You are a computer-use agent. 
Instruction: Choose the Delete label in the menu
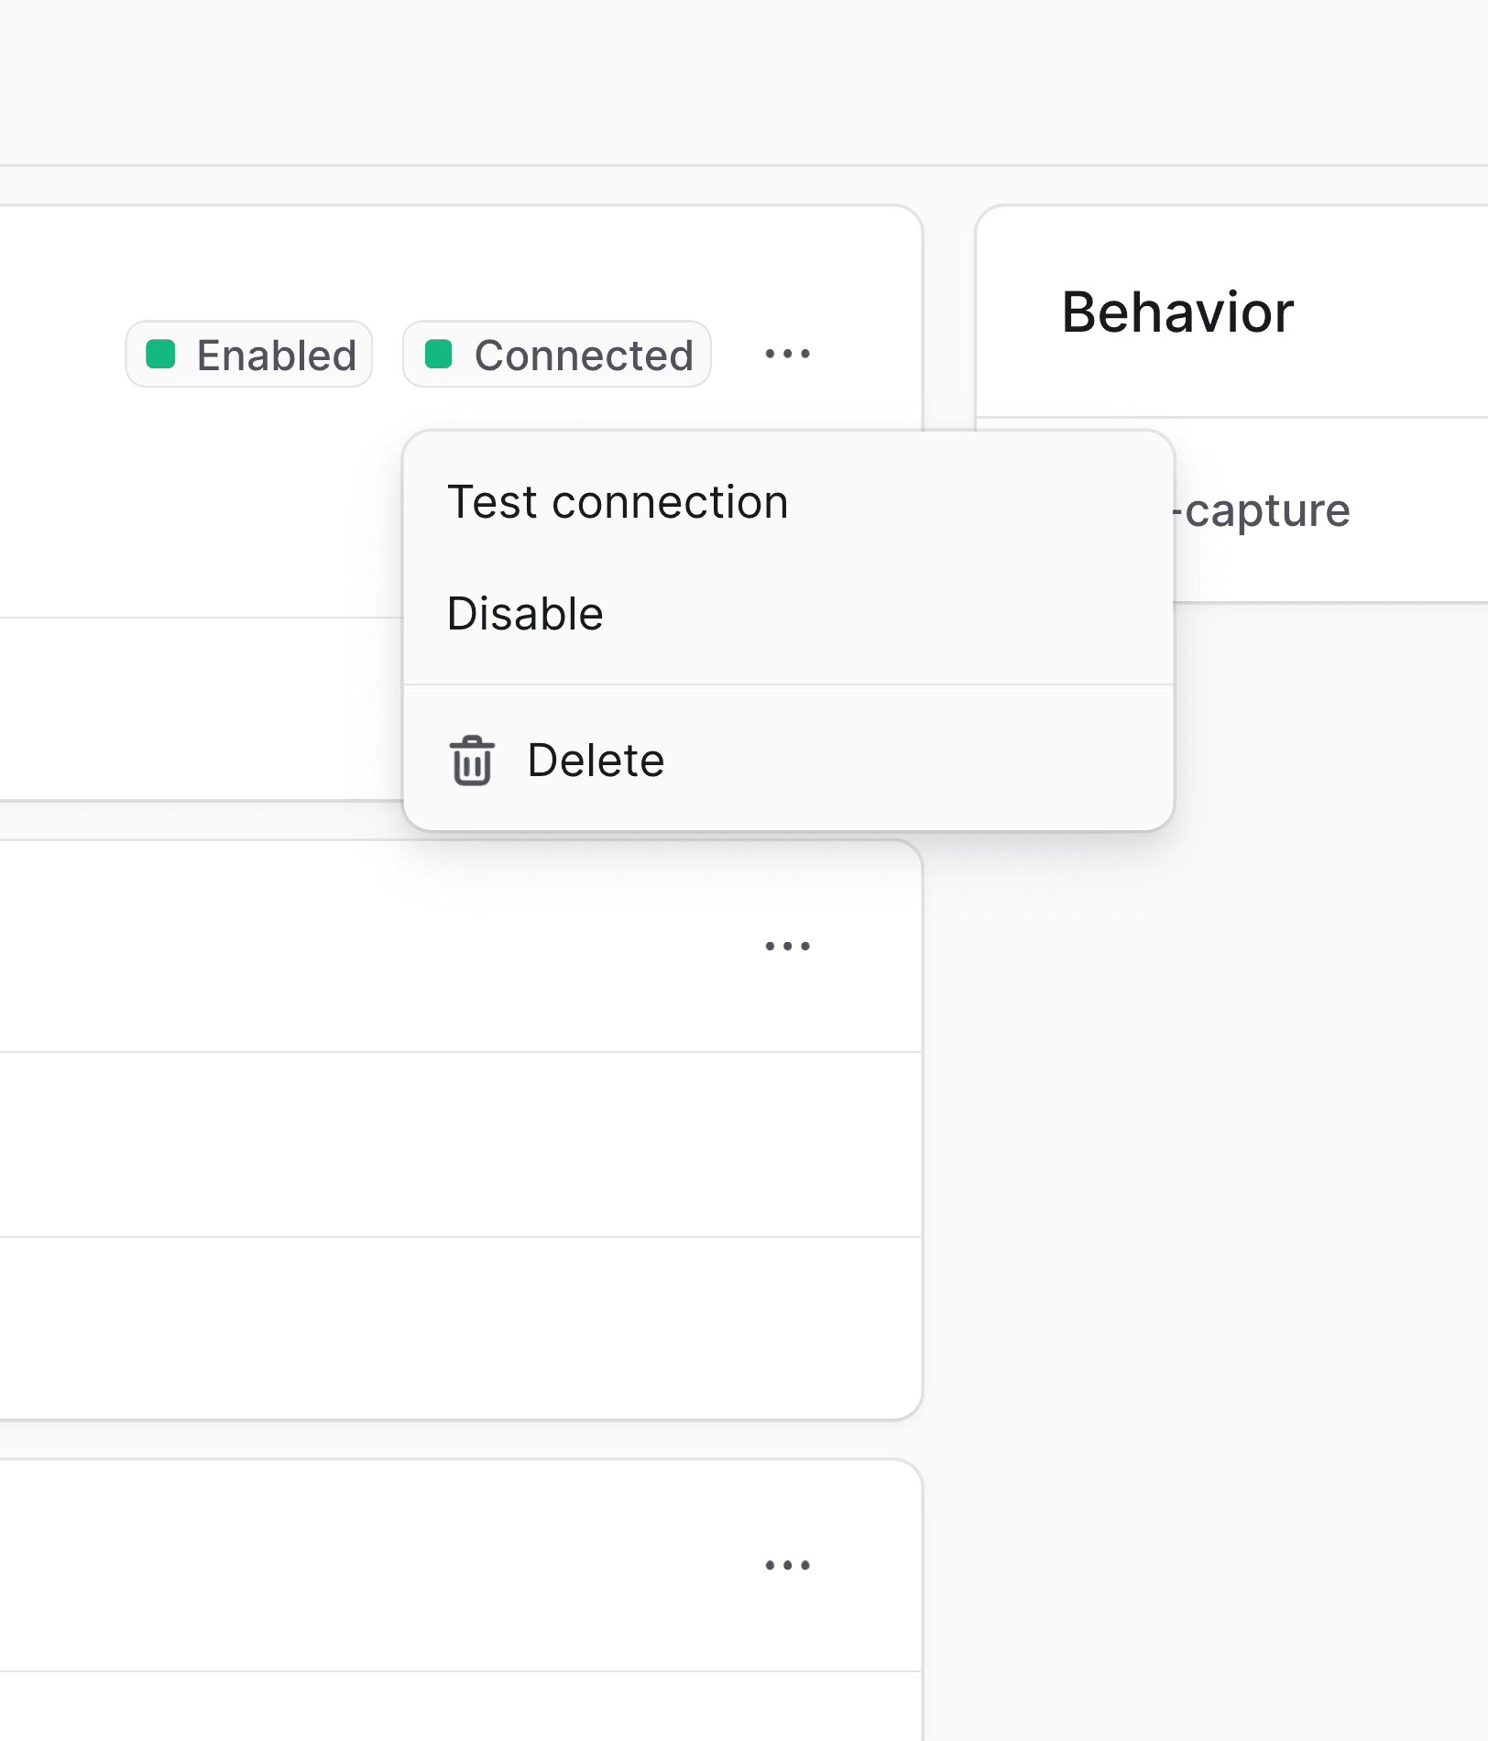point(596,761)
